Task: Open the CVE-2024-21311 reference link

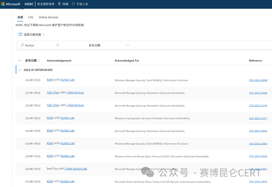Action: (258, 118)
